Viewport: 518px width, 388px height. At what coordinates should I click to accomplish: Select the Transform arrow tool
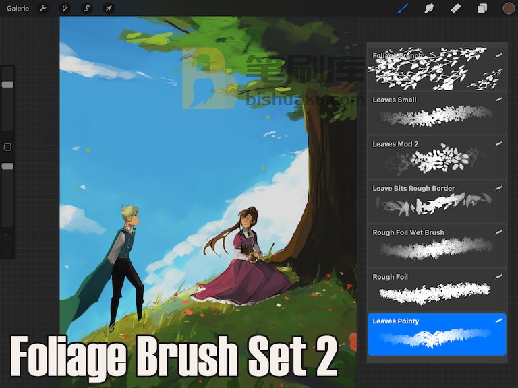click(109, 8)
